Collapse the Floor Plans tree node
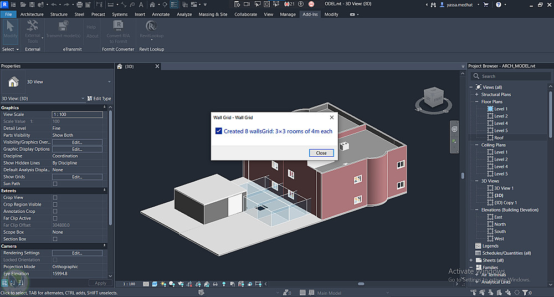This screenshot has width=554, height=297. pyautogui.click(x=476, y=102)
